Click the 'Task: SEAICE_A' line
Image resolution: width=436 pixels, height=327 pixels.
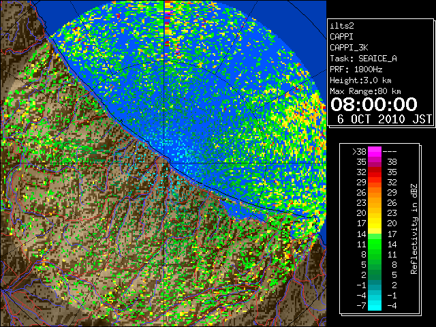coord(363,59)
